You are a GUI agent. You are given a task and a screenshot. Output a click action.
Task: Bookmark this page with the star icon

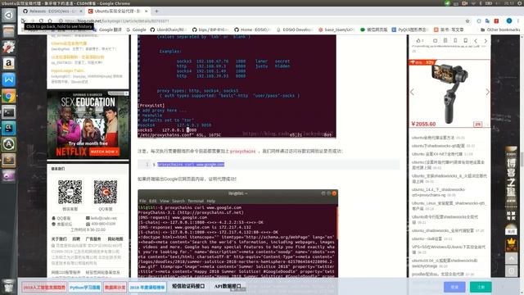pos(468,21)
